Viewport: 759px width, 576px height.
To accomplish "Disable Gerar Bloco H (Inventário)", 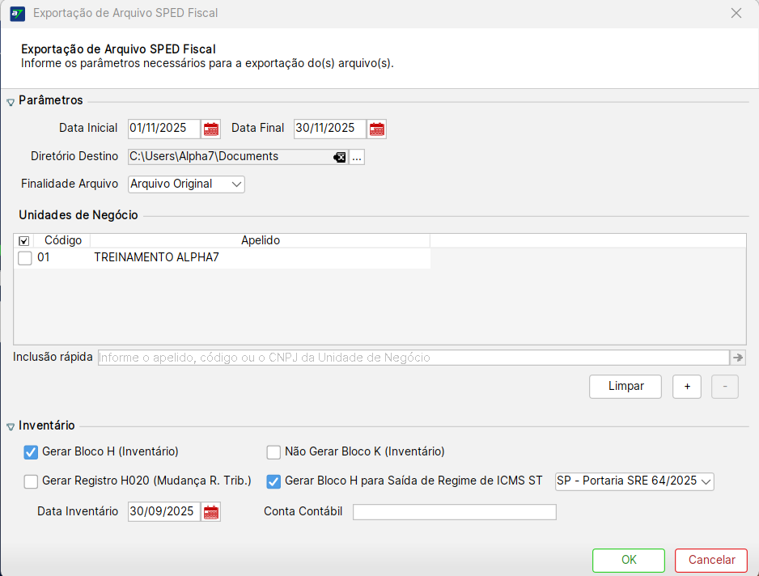I will click(x=32, y=452).
